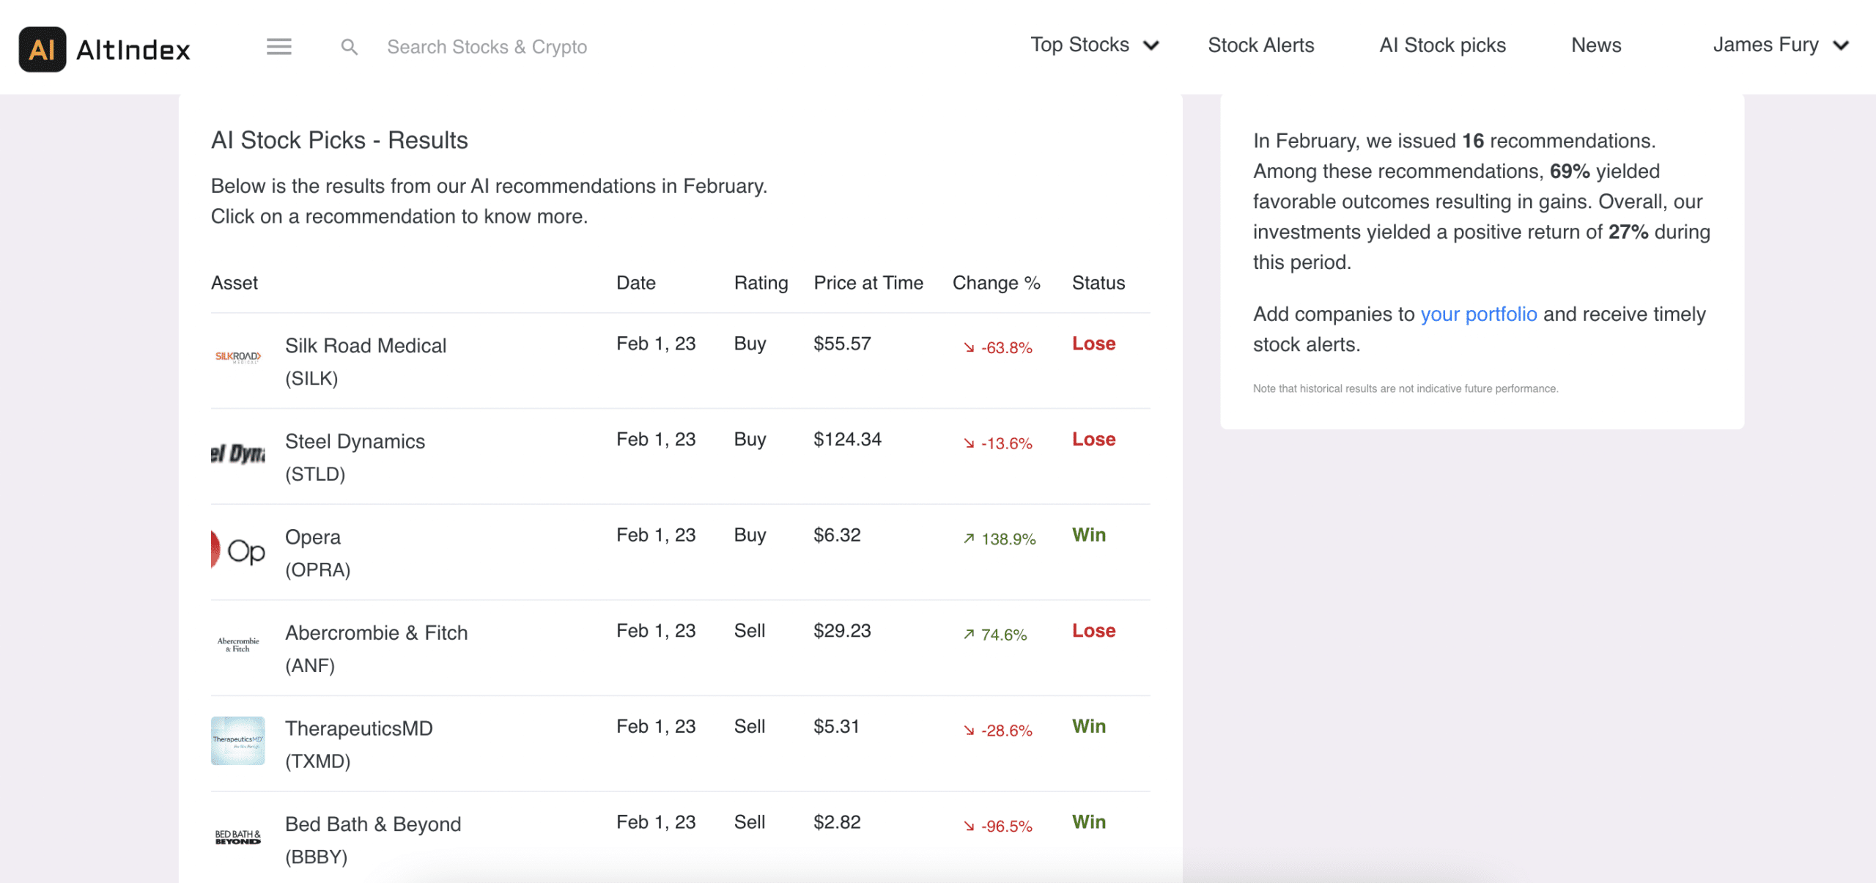1876x883 pixels.
Task: Click the $29.23 price cell
Action: (842, 631)
